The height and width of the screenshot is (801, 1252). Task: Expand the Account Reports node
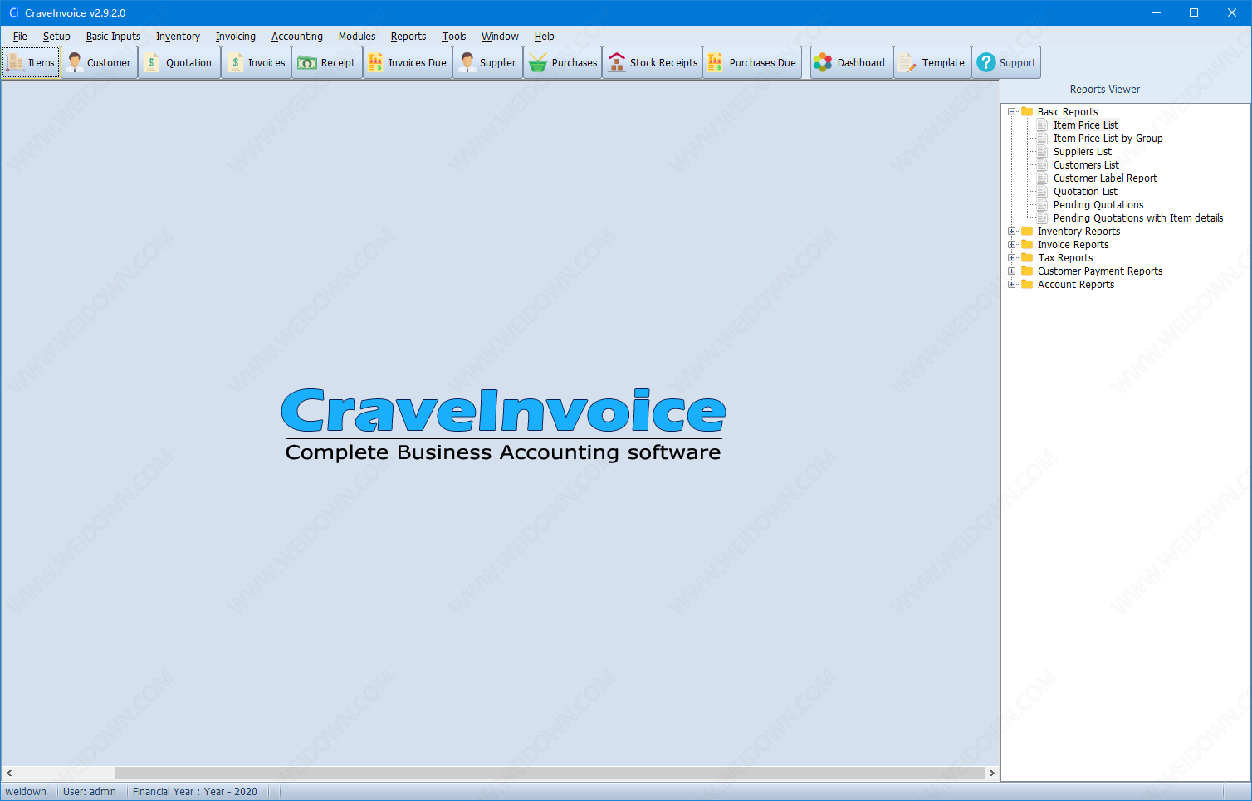1012,285
